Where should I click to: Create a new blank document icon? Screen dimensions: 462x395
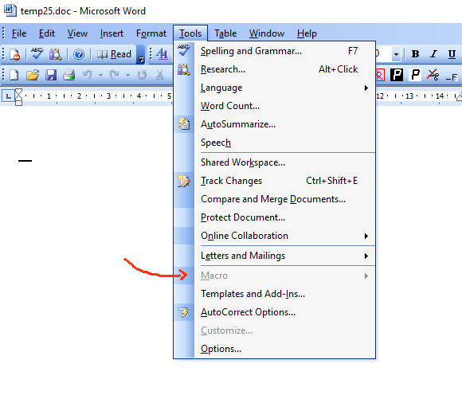coord(14,75)
